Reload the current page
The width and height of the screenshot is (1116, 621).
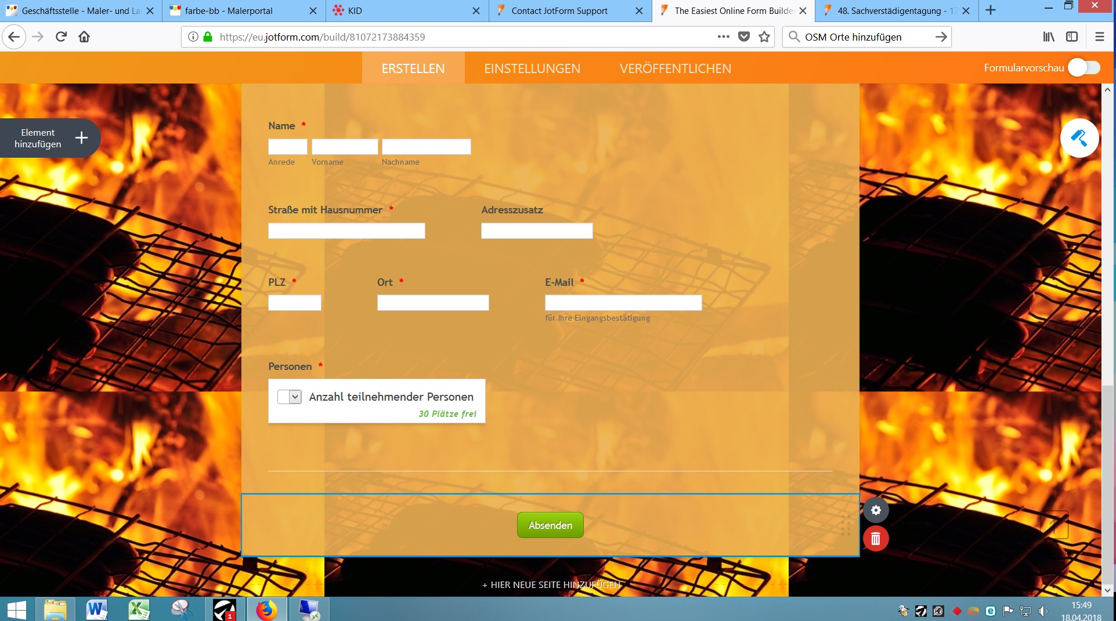pos(61,37)
